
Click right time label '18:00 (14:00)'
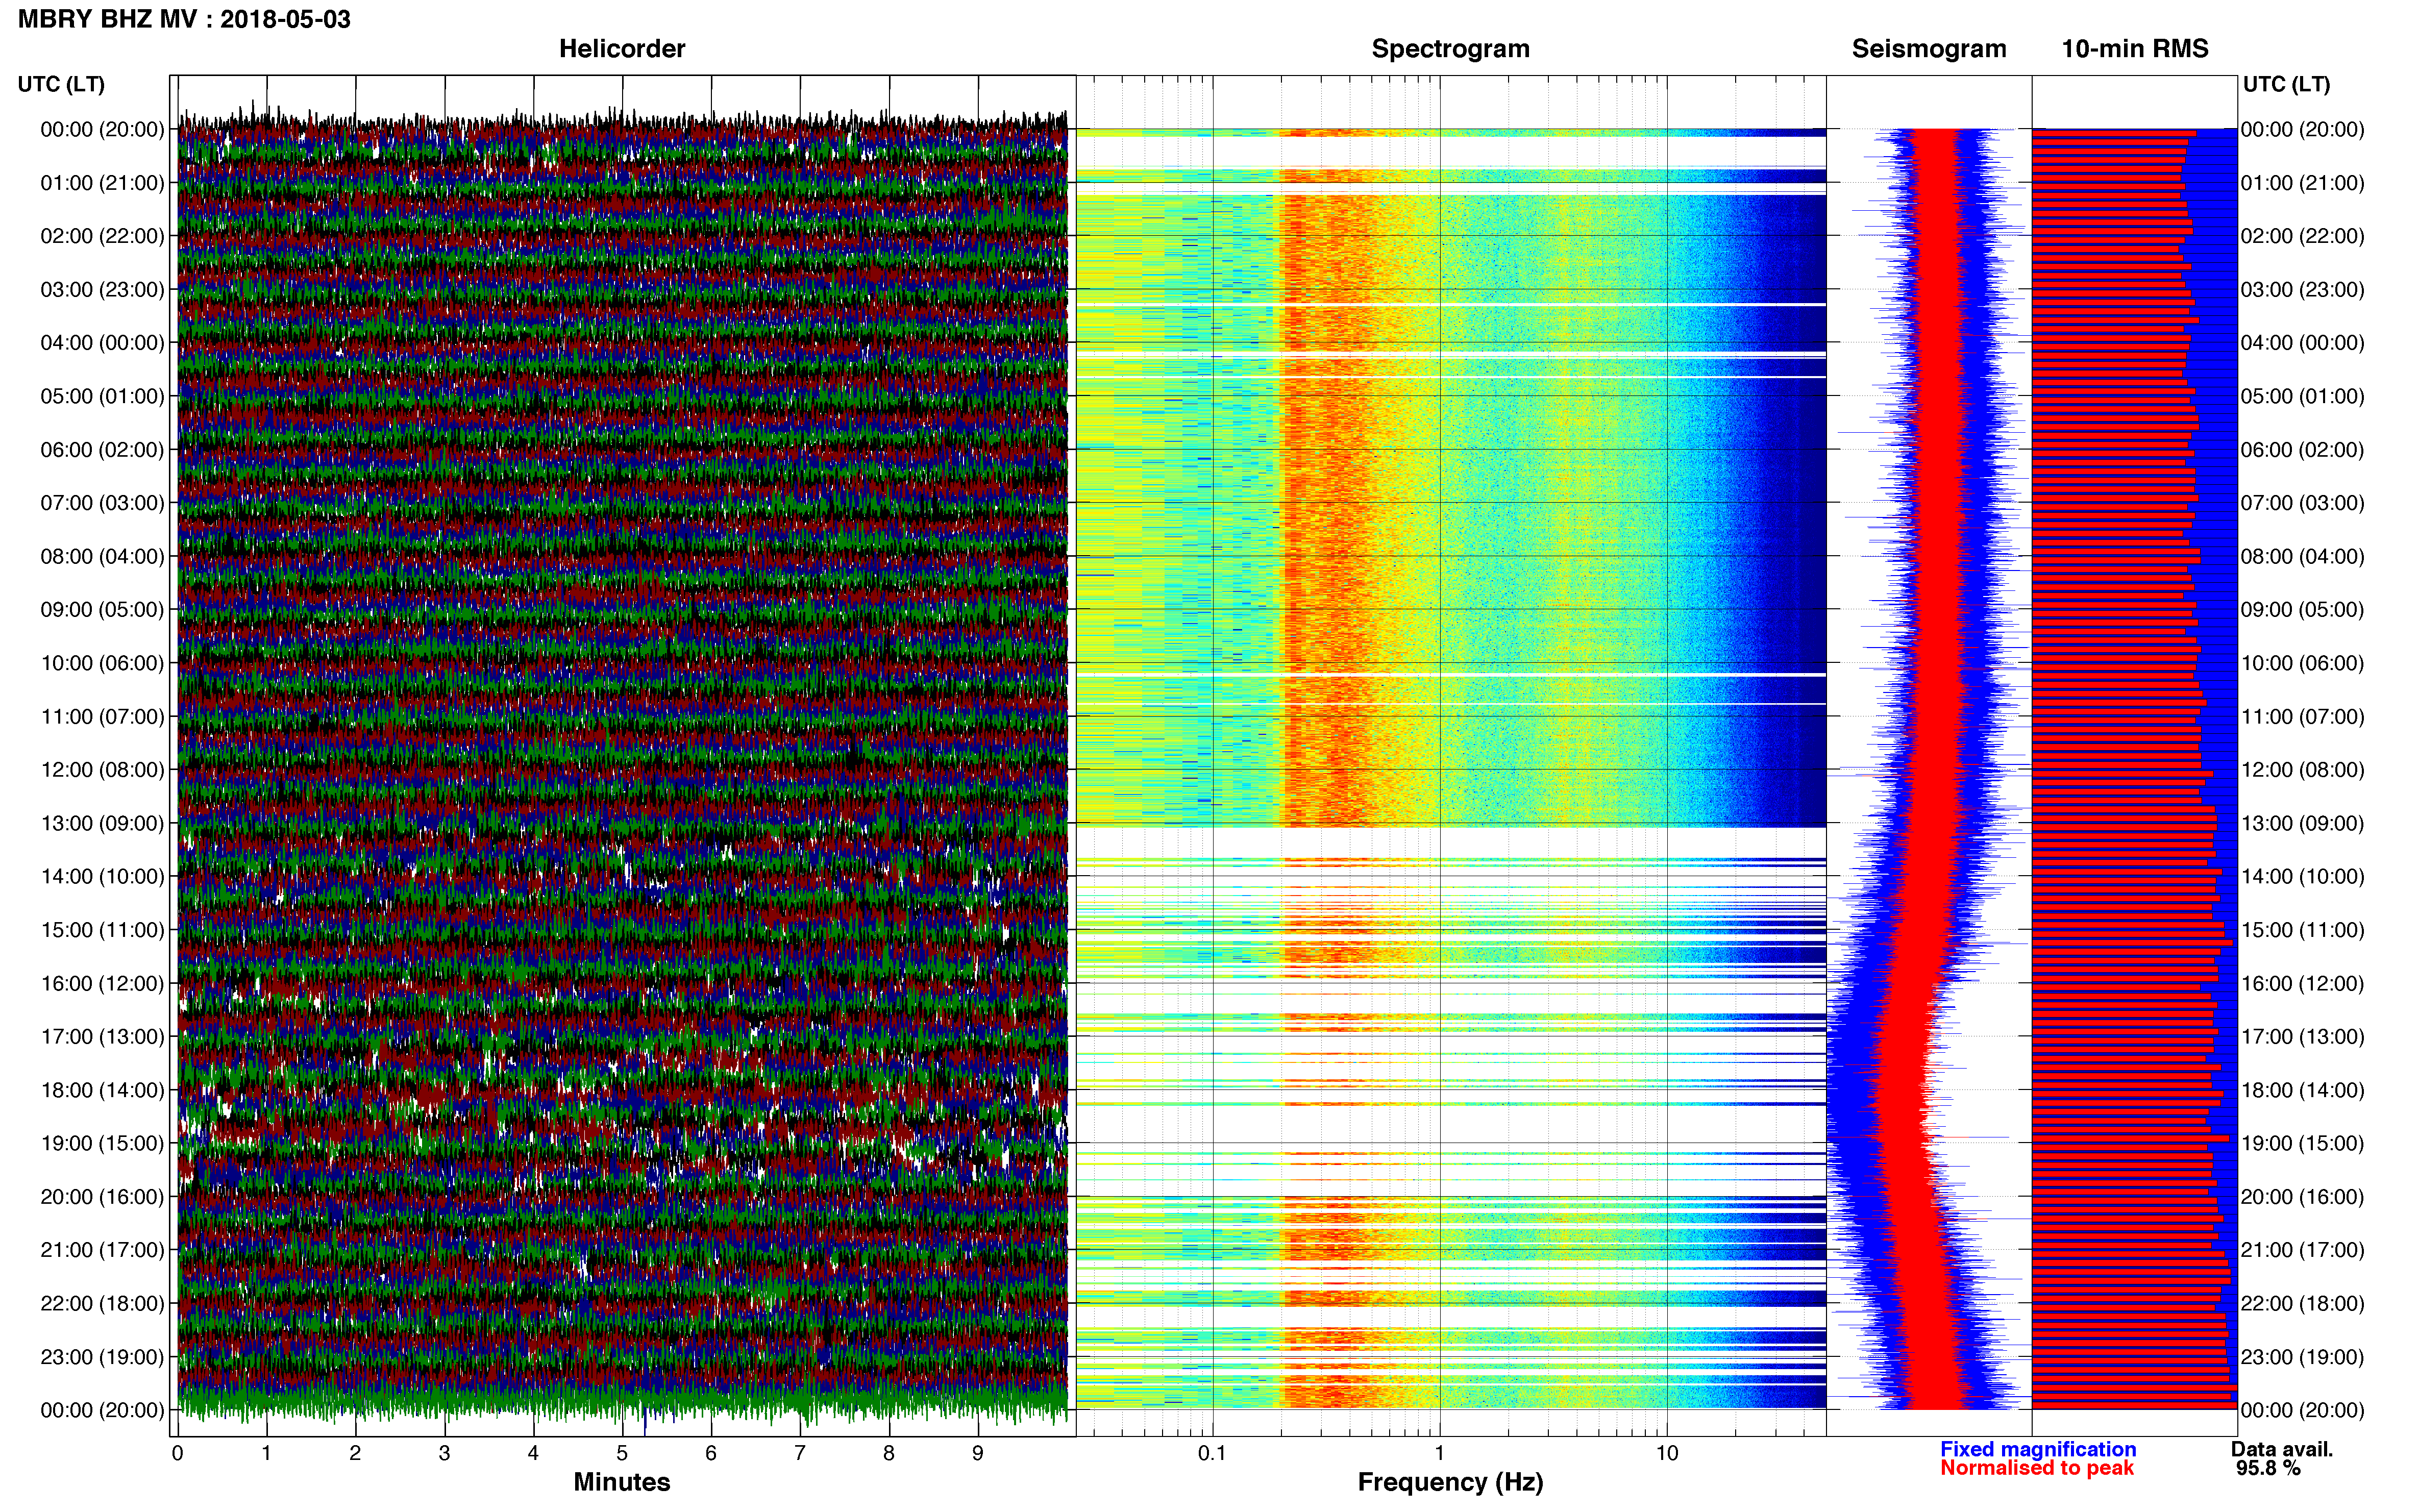tap(2303, 1090)
